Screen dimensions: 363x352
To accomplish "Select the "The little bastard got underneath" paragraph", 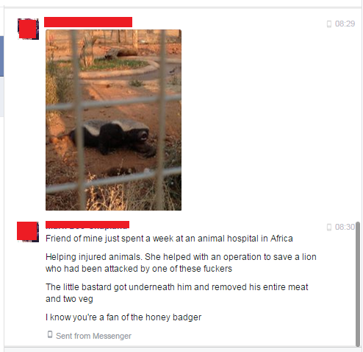I will pyautogui.click(x=177, y=293).
